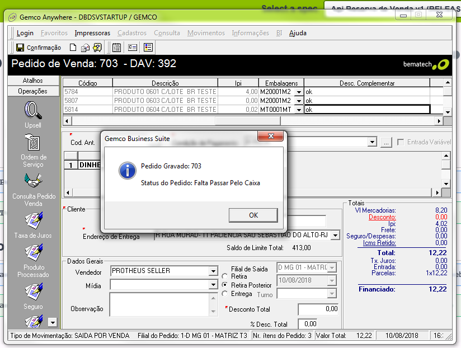461x348 pixels.
Task: Select PRODUTO 0603 C/LOTE description cell
Action: pos(165,101)
